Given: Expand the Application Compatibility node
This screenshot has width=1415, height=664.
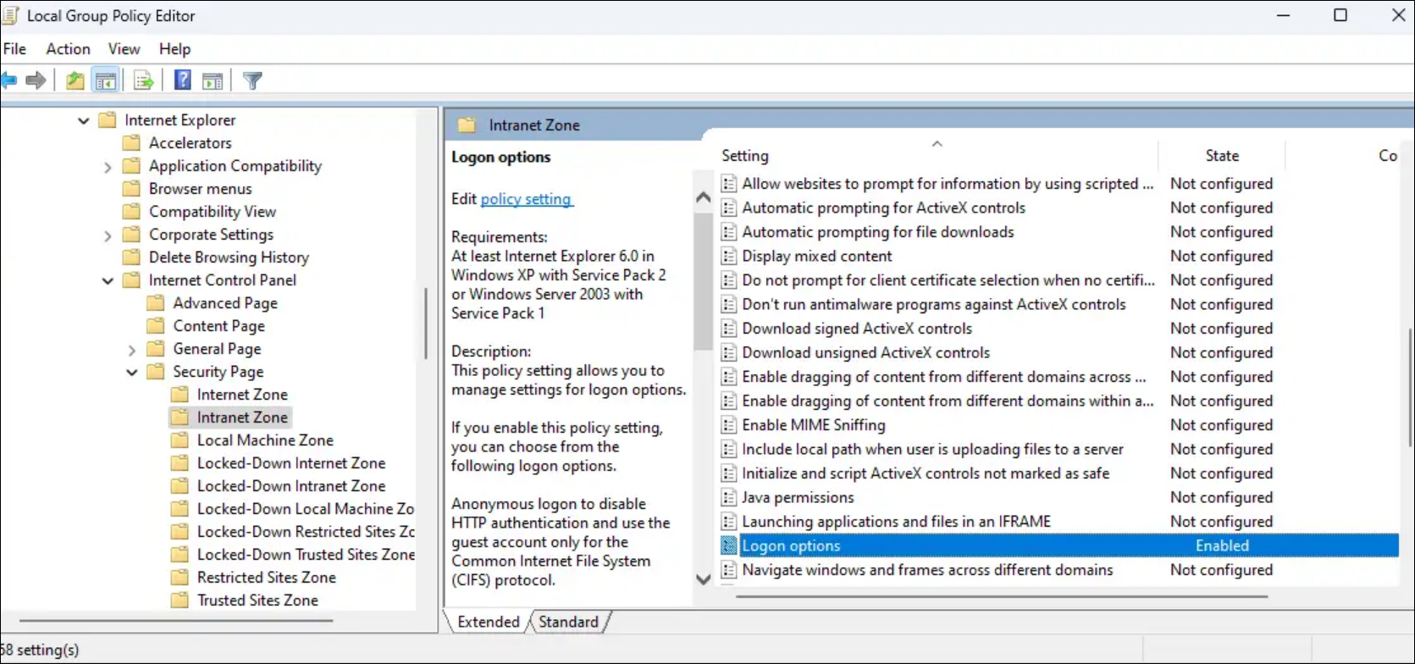Looking at the screenshot, I should click(108, 167).
